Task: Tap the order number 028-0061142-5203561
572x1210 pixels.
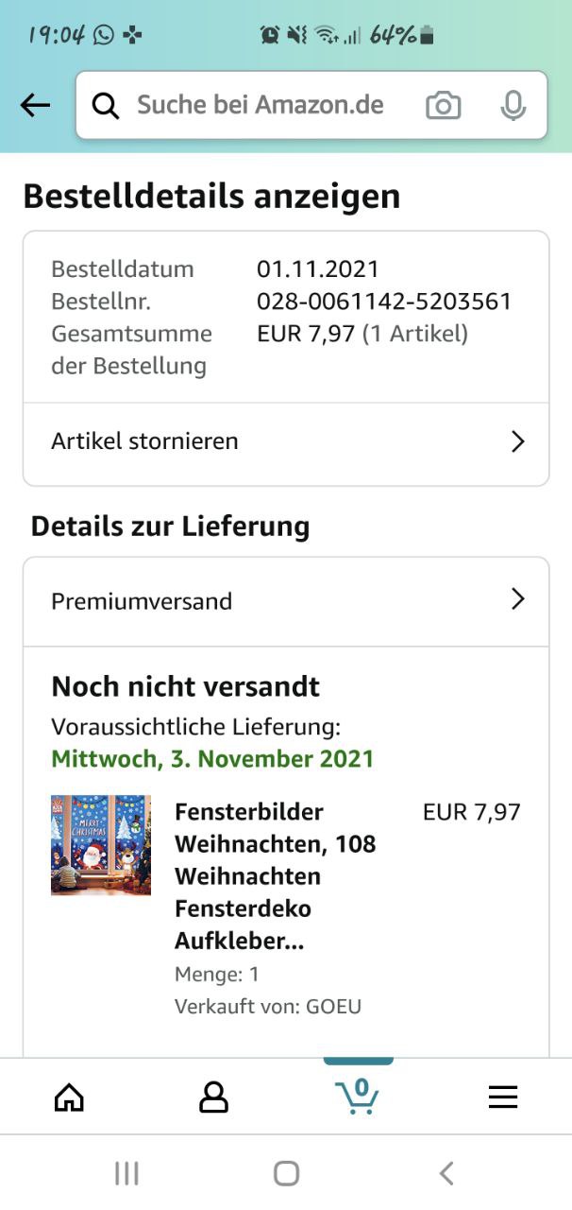Action: (384, 302)
